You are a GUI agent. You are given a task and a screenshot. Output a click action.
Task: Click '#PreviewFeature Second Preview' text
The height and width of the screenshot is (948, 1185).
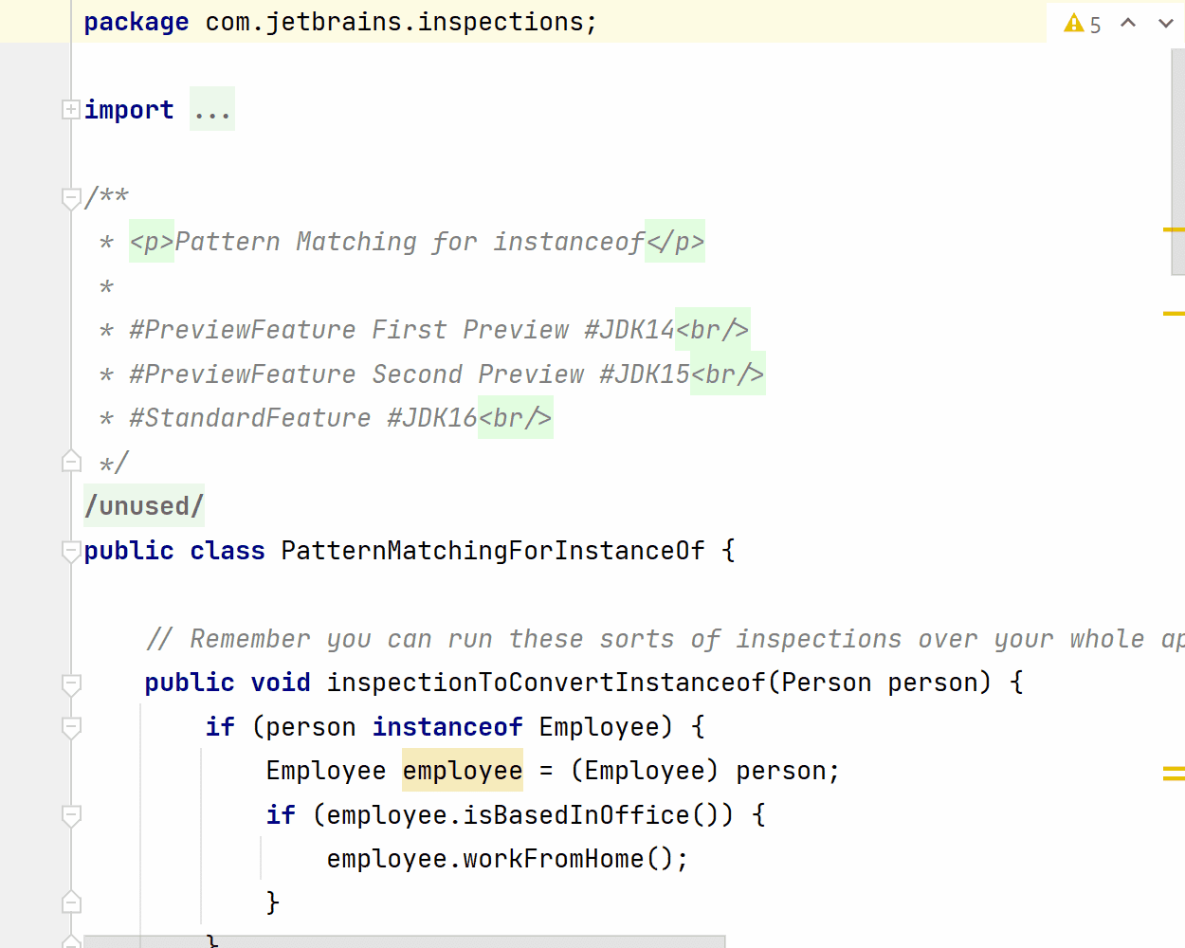pos(356,374)
